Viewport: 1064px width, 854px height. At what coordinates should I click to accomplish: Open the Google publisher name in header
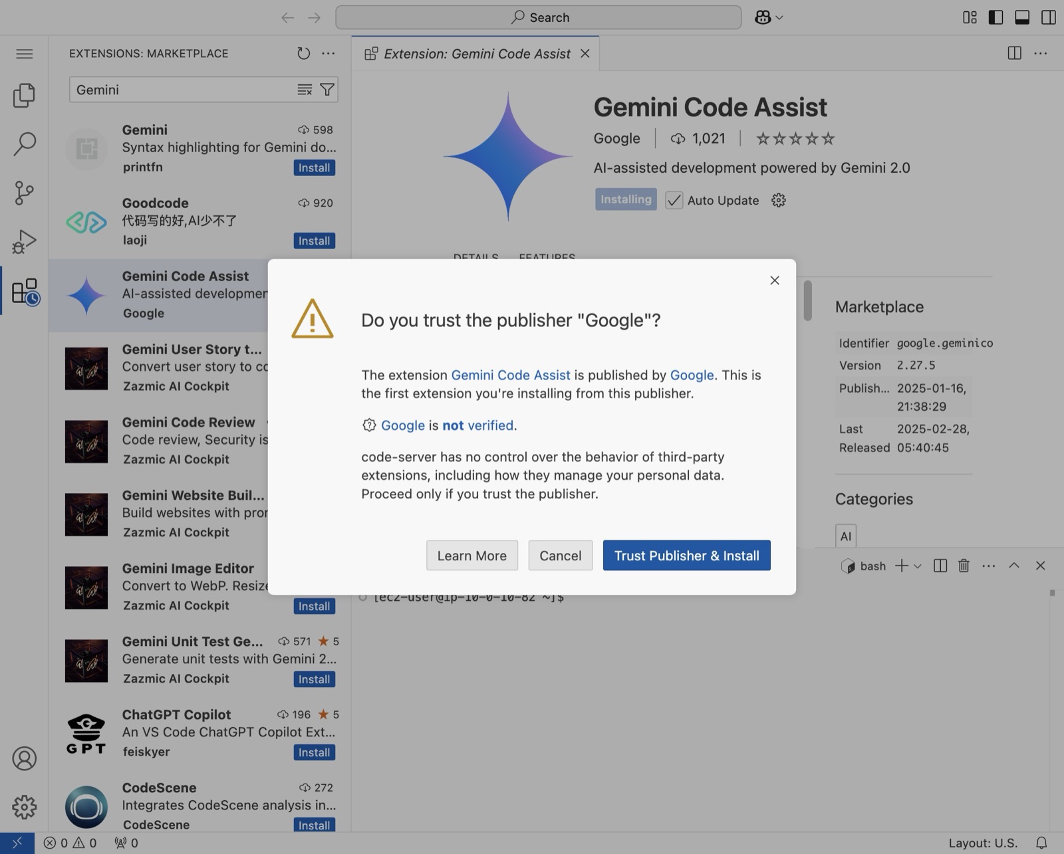[x=616, y=138]
